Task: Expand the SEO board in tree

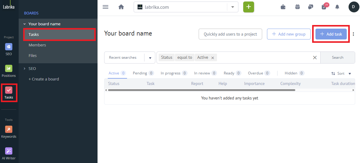Action: tap(25, 68)
